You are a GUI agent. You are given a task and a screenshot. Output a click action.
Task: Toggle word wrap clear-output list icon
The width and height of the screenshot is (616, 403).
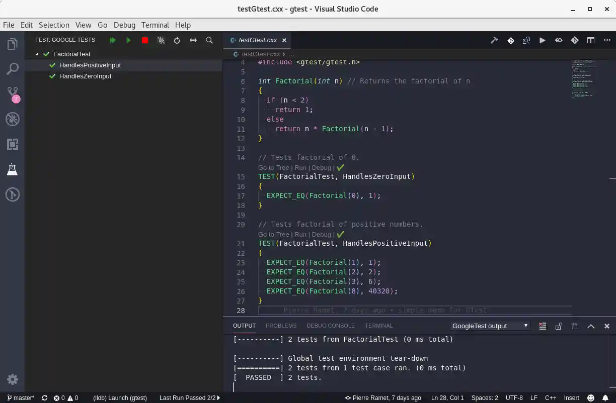coord(543,326)
